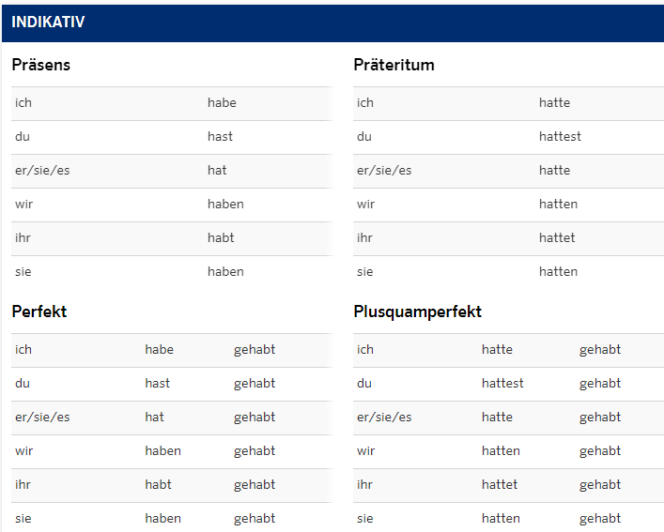Click 'hatten' in Präteritum wir row
The height and width of the screenshot is (532, 664).
pos(558,205)
